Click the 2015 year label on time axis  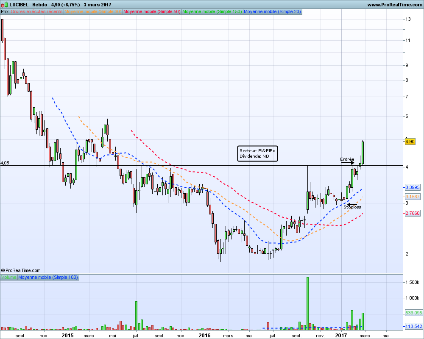pyautogui.click(x=67, y=336)
